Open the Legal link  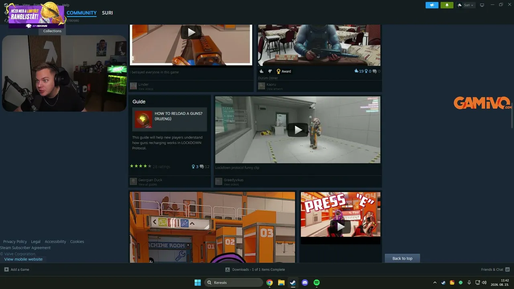[x=36, y=242]
